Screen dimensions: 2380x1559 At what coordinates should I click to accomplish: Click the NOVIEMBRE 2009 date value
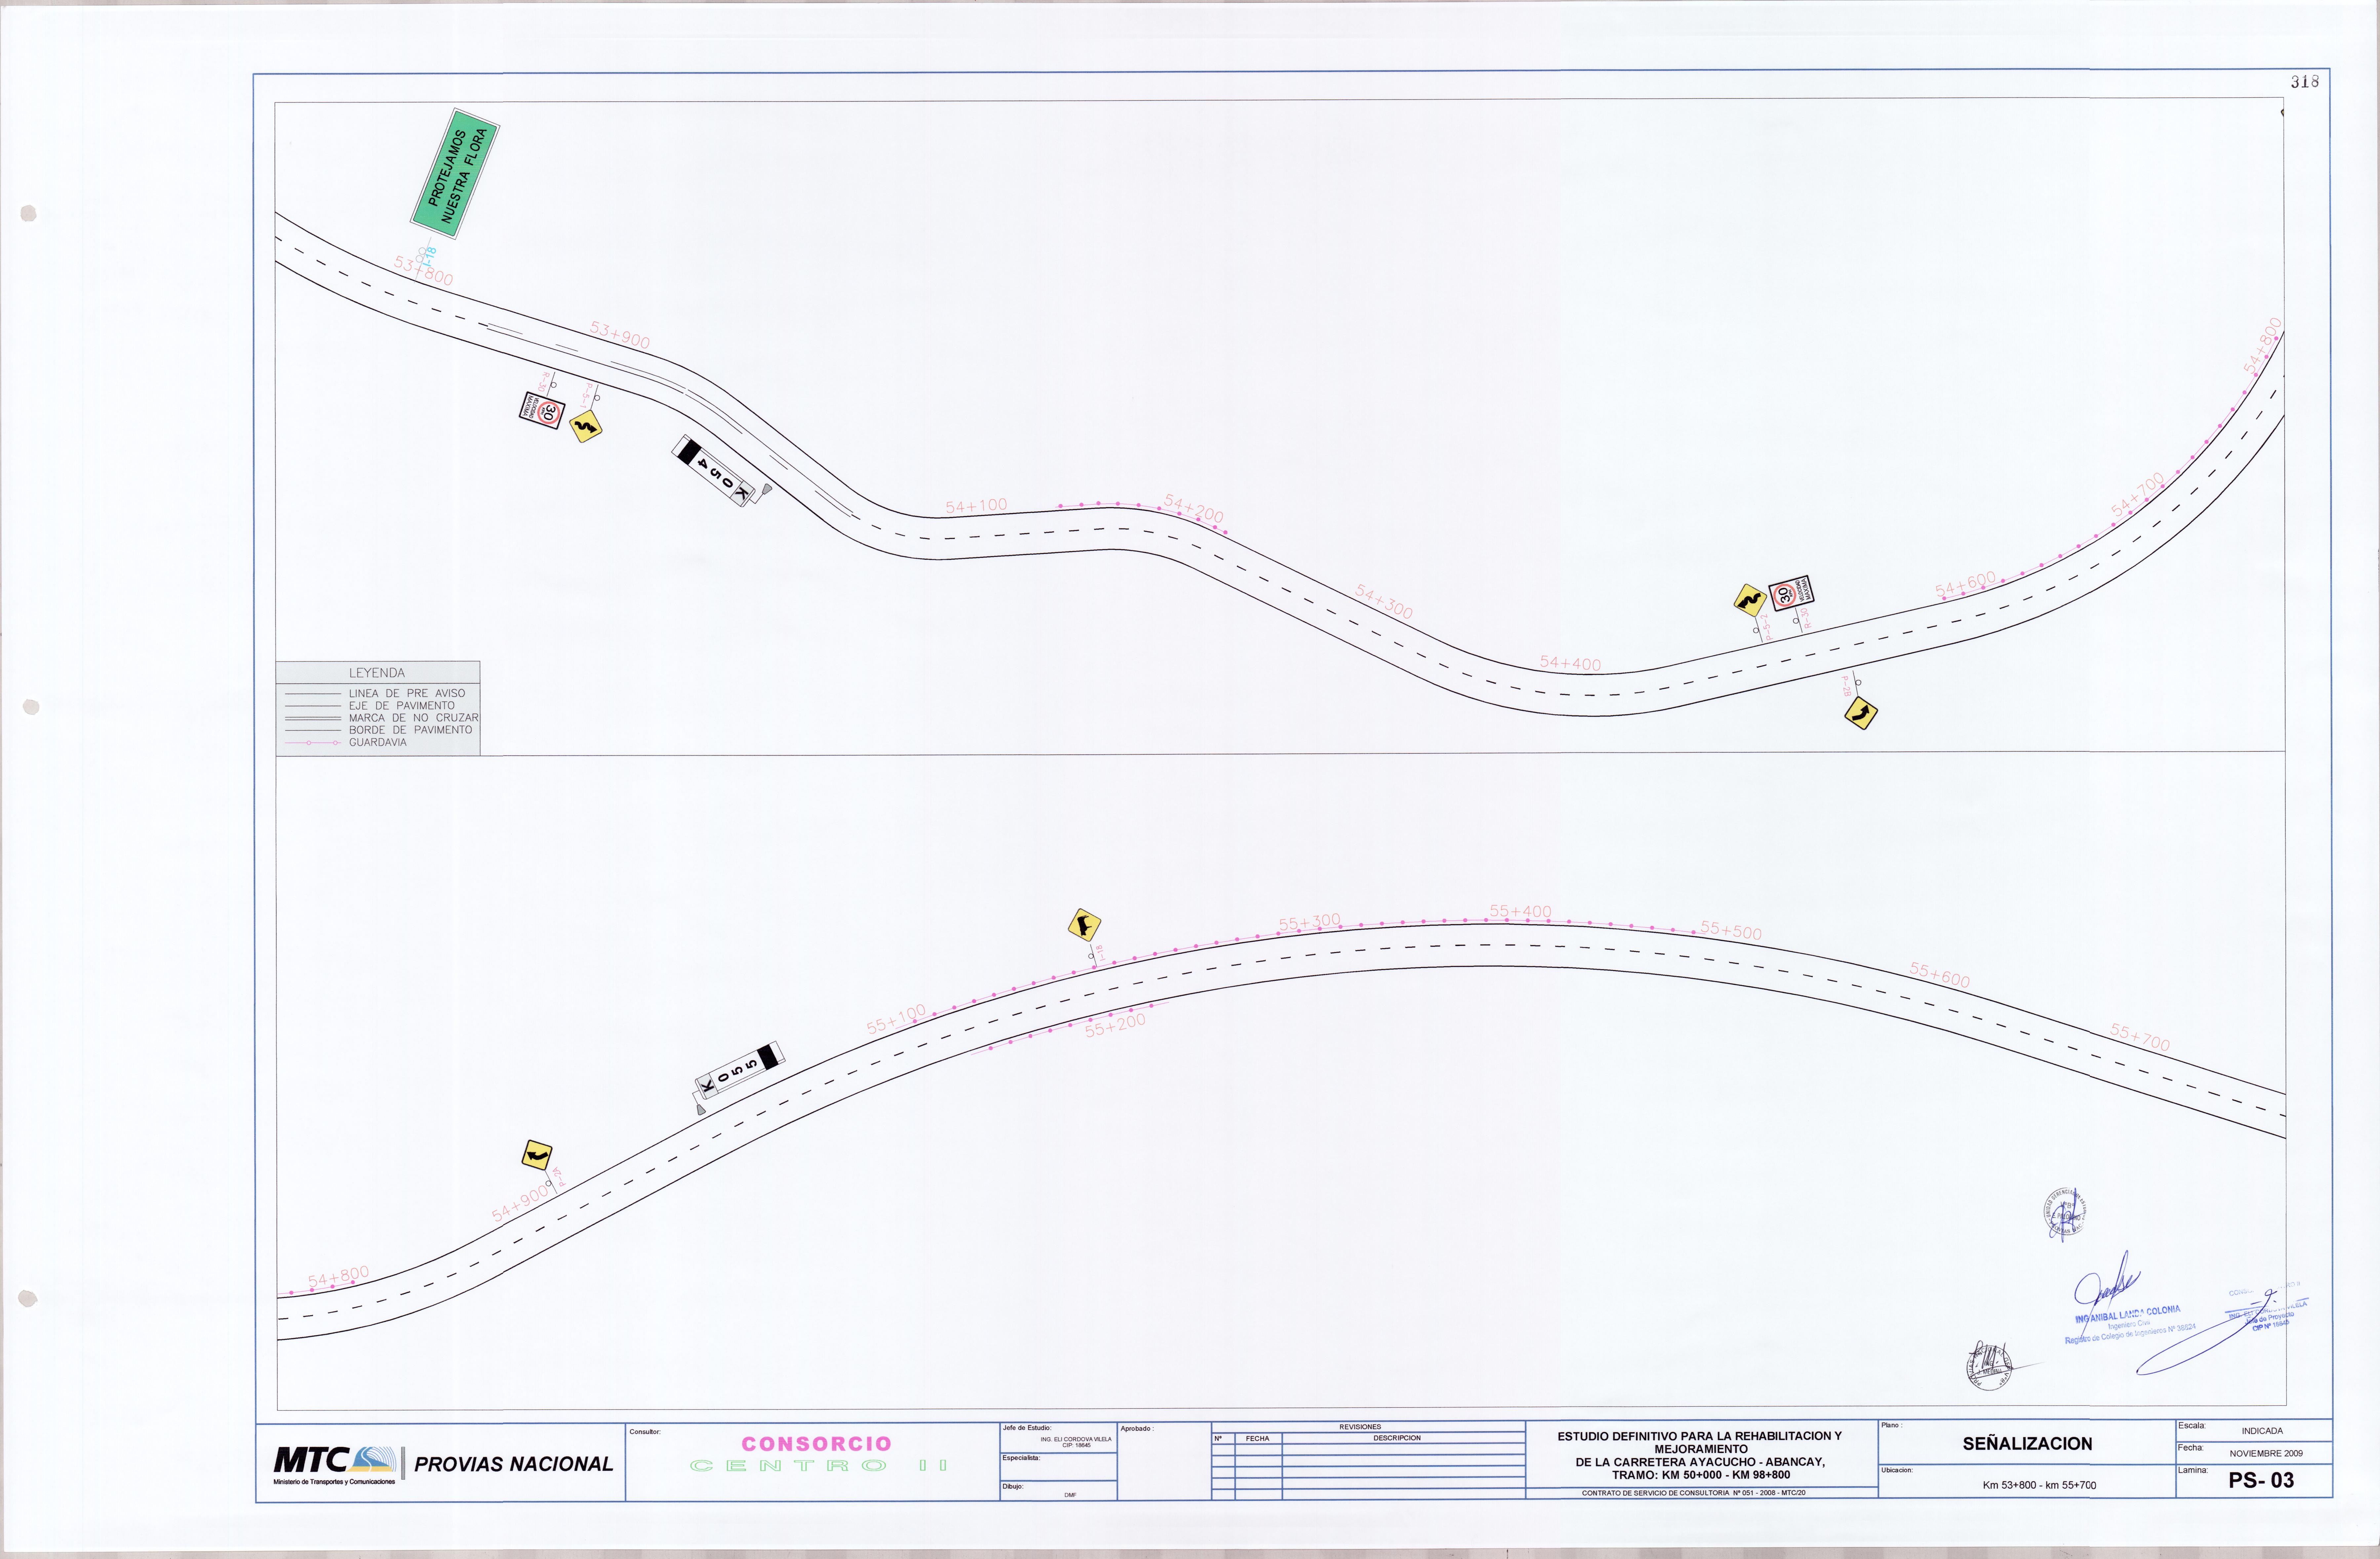tap(2266, 1454)
